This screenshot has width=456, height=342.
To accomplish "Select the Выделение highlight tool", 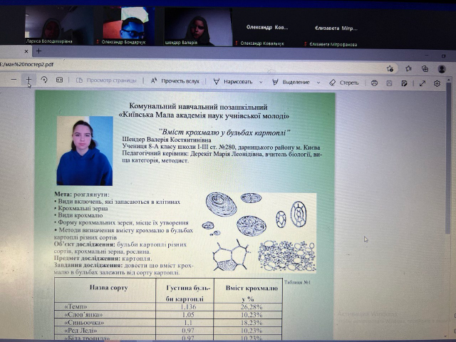I will (291, 83).
